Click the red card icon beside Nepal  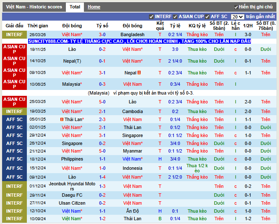139,73
